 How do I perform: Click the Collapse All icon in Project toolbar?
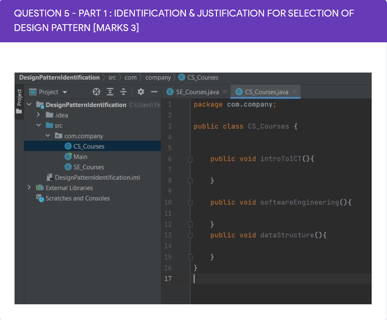point(123,92)
